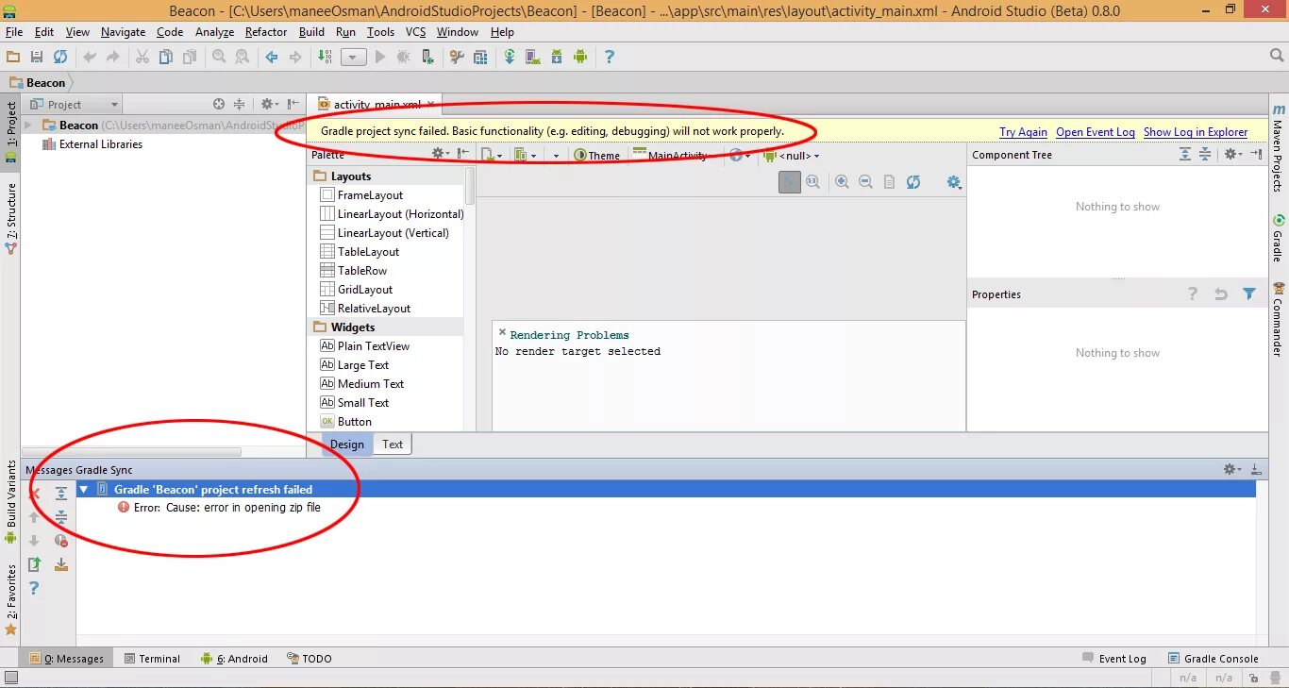Click Try Again to retry Gradle sync
1289x688 pixels.
pos(1023,132)
